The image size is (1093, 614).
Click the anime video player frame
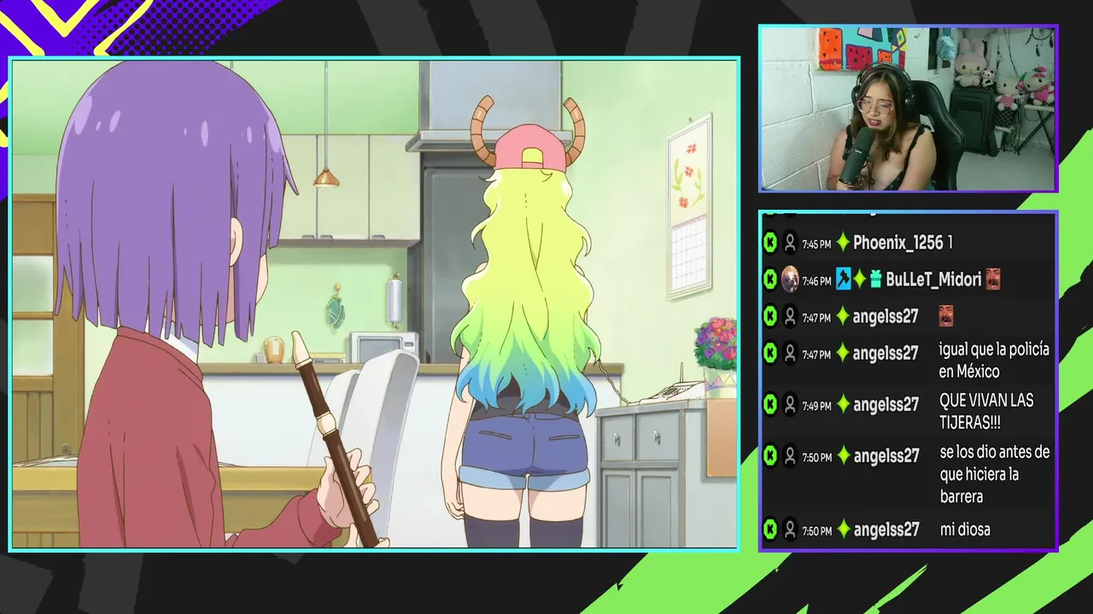[x=374, y=304]
